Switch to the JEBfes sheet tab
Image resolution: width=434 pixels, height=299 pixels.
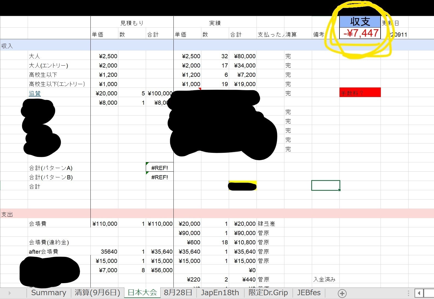point(309,293)
